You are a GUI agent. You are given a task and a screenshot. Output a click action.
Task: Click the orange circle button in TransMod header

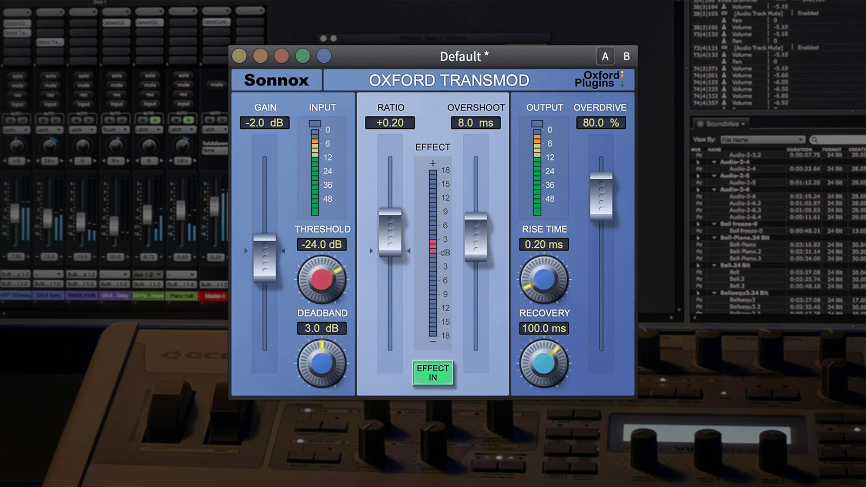point(260,56)
